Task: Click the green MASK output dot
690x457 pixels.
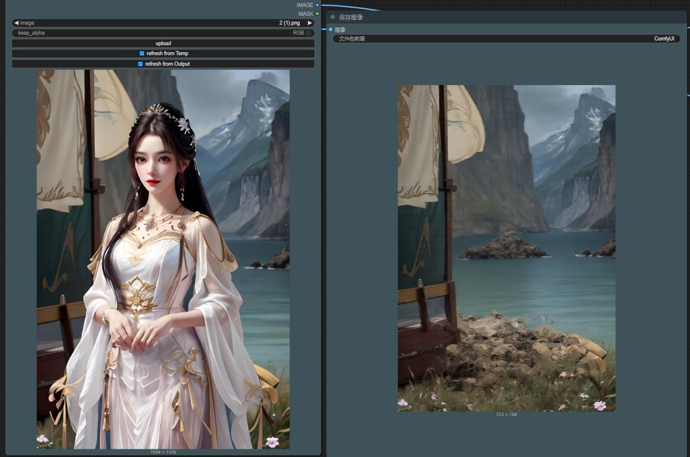Action: point(317,13)
